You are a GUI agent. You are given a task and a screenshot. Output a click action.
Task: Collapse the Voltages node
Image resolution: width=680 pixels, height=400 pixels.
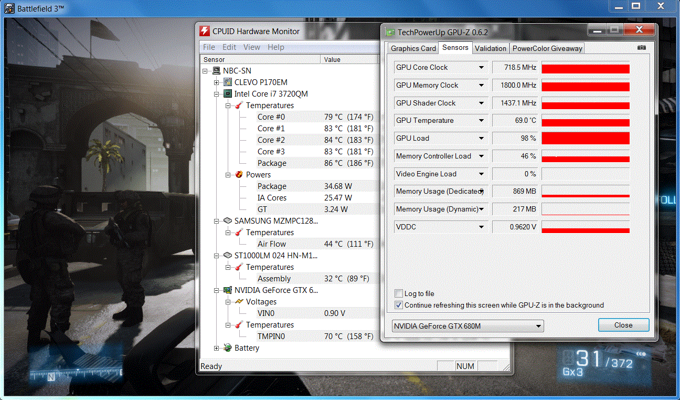[x=228, y=302]
